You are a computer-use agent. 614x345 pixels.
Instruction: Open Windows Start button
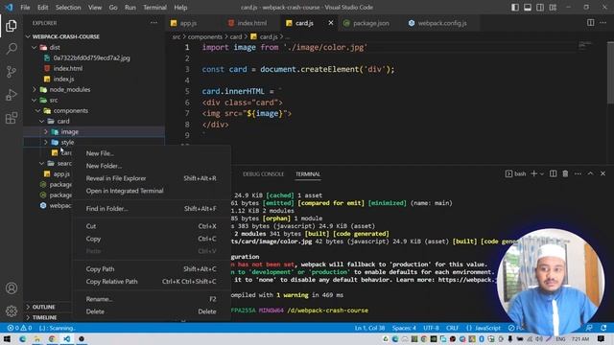coord(7,338)
